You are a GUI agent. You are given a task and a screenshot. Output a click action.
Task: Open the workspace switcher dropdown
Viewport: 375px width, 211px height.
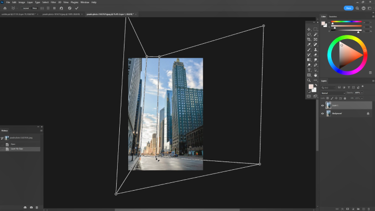point(369,8)
